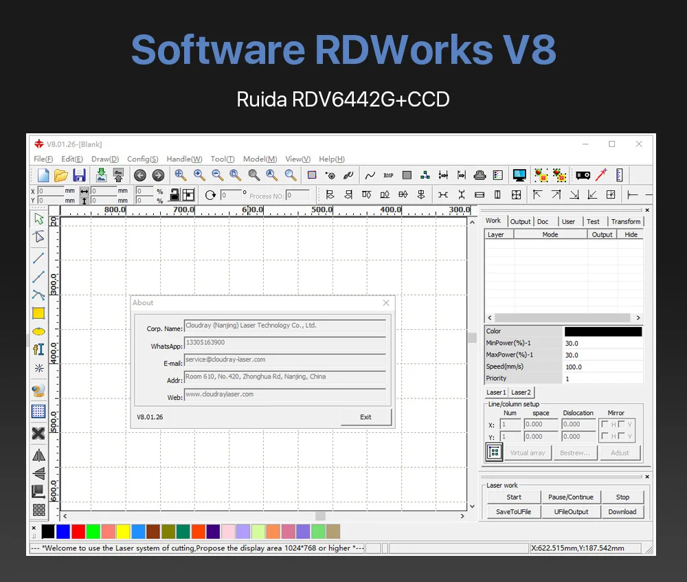Viewport: 687px width, 582px height.
Task: Click the array grid tool at sidebar bottom
Action: [38, 510]
